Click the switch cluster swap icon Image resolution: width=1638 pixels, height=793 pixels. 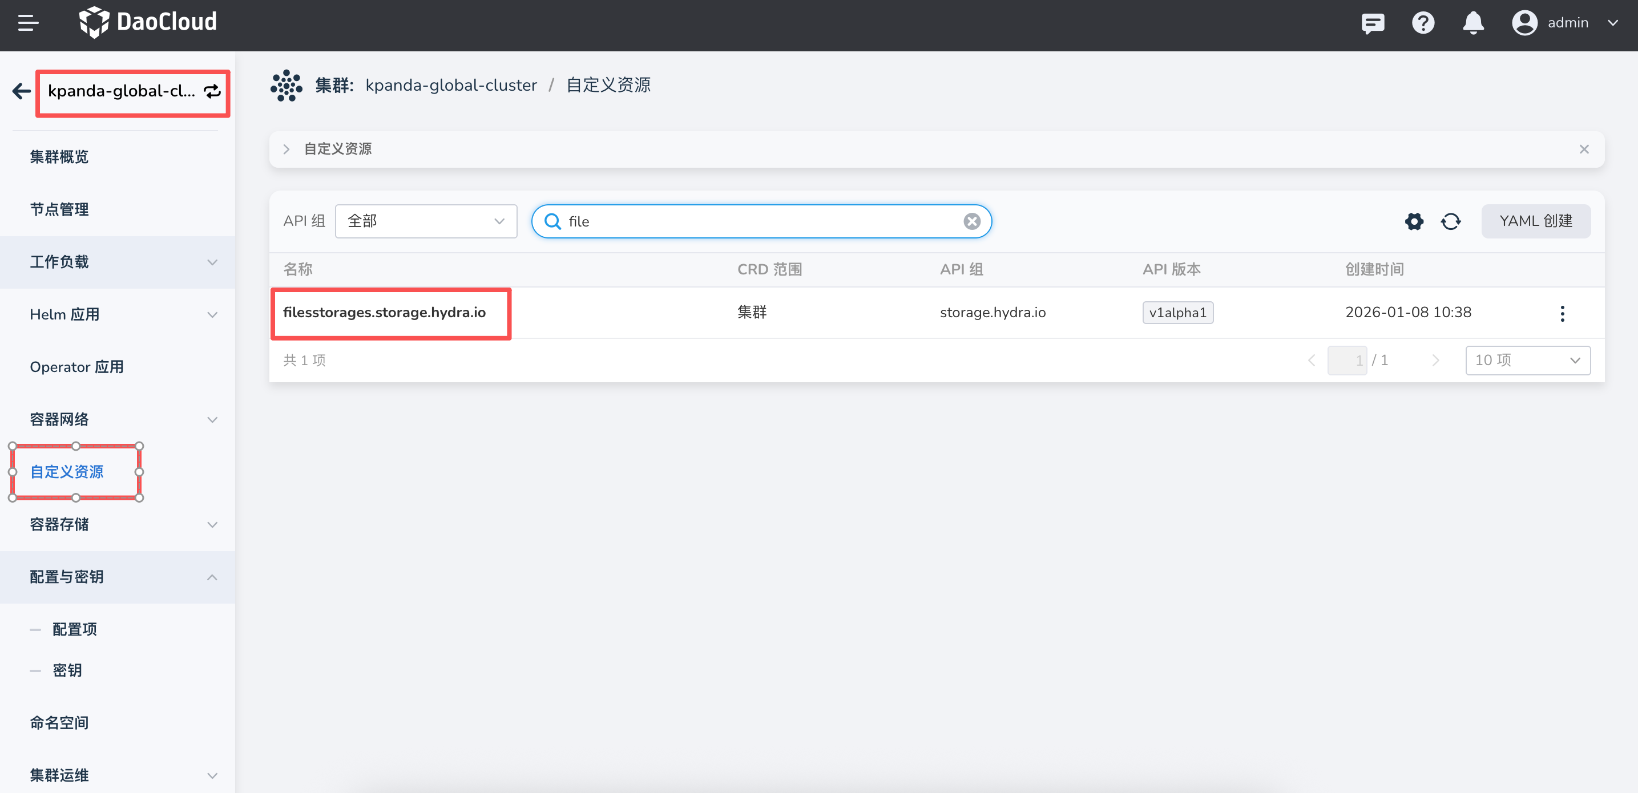212,91
